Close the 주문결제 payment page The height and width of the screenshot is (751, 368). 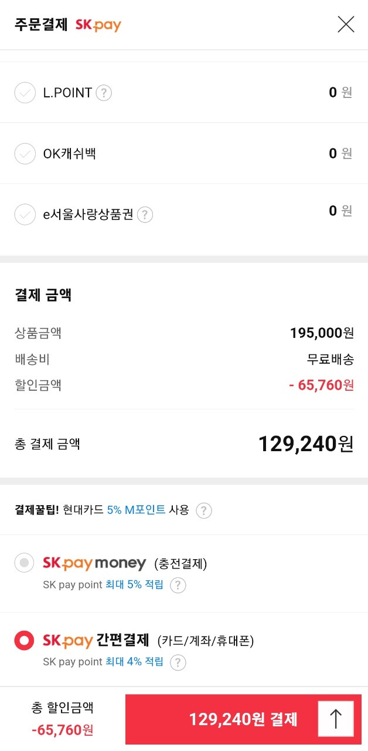[346, 24]
